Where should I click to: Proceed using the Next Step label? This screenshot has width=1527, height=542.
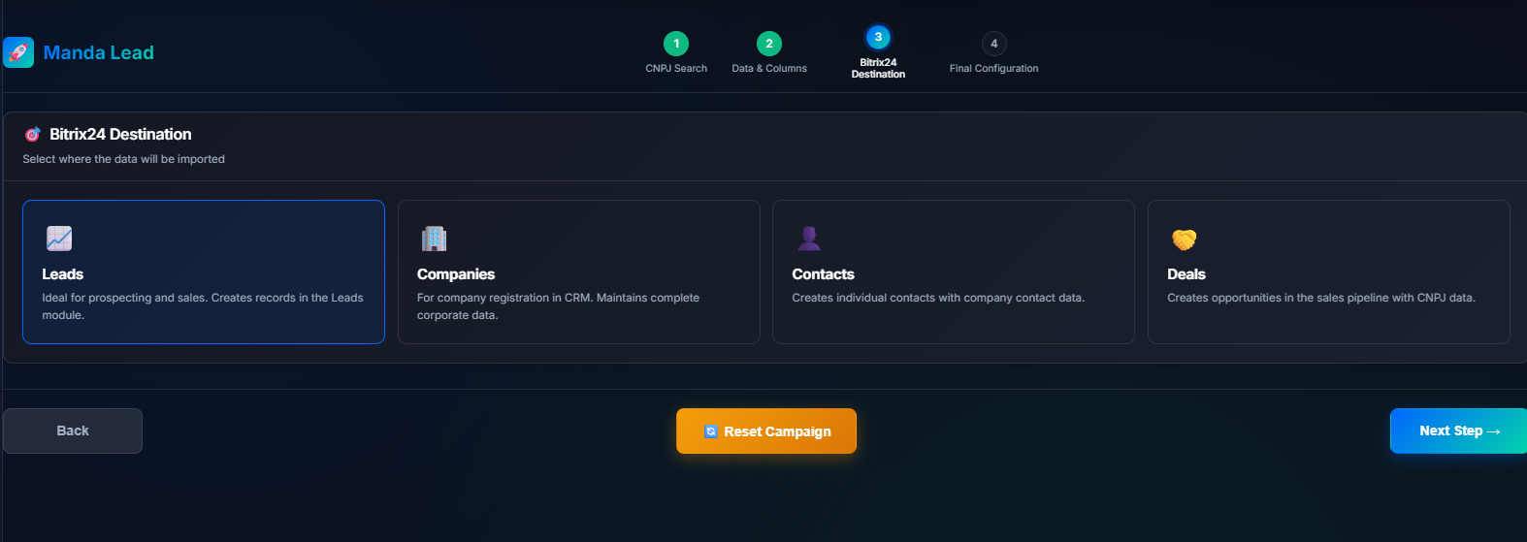point(1450,430)
